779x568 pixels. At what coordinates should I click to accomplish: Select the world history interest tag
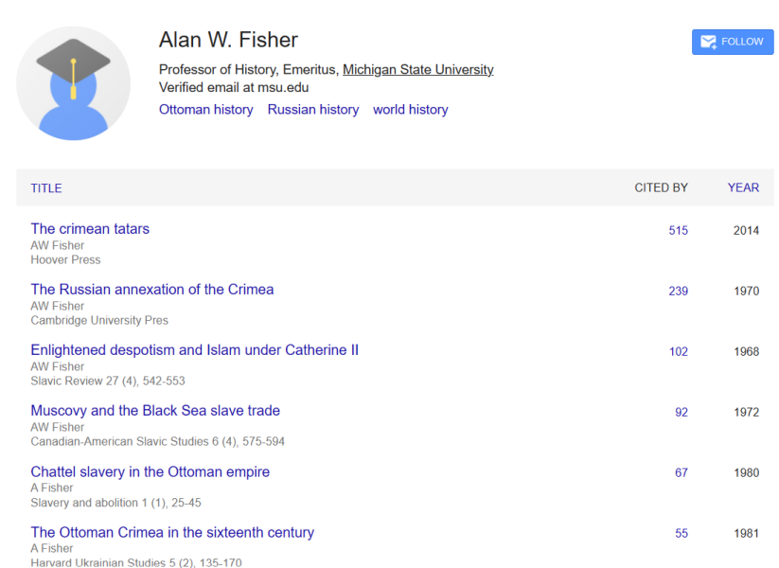click(x=410, y=110)
